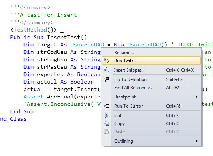
Task: Click the Copy pages icon
Action: point(106,123)
